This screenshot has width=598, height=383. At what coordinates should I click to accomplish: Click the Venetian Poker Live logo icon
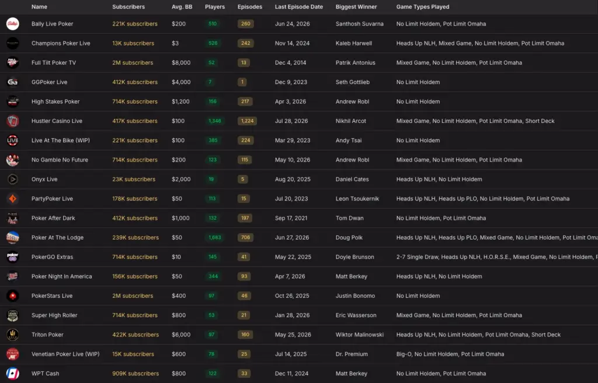[13, 354]
